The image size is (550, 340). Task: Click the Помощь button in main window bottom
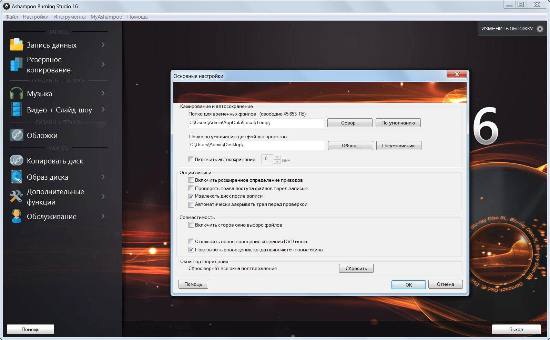click(x=30, y=329)
